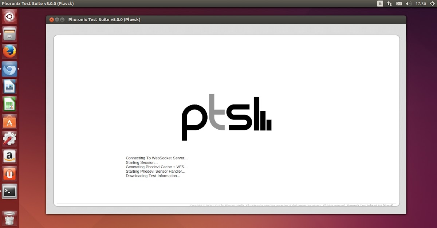The height and width of the screenshot is (228, 437).
Task: Click the window title bar text
Action: coord(104,20)
